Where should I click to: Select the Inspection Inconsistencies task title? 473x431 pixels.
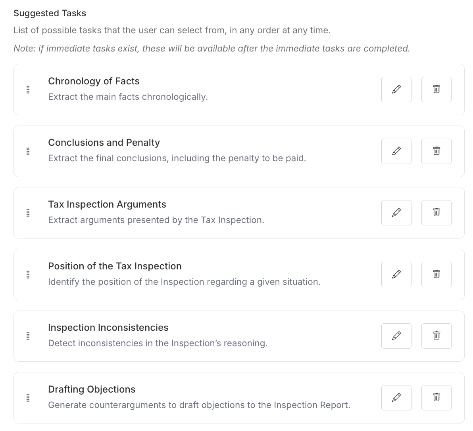click(108, 328)
